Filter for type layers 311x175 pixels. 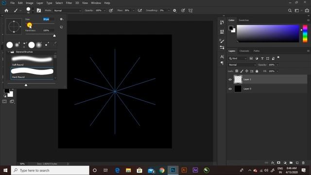click(262, 58)
